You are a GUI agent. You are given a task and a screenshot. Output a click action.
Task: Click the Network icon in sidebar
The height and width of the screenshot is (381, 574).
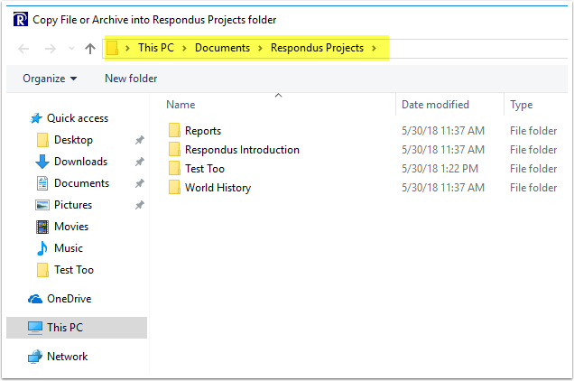point(35,357)
